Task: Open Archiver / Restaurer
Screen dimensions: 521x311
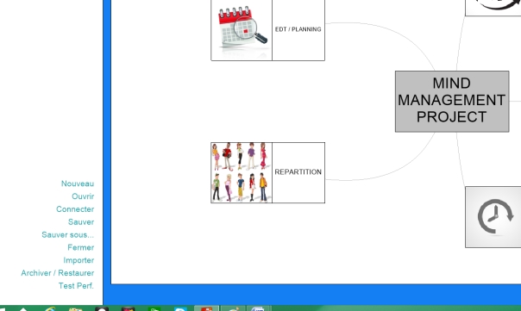Action: (x=58, y=273)
